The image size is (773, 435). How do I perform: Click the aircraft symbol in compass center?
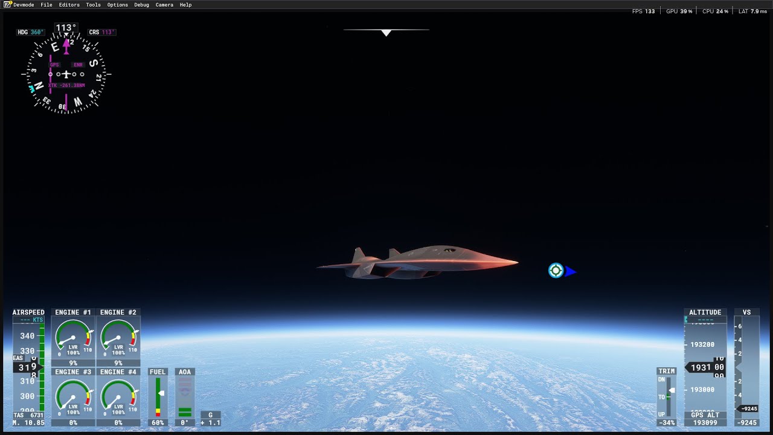tap(66, 74)
